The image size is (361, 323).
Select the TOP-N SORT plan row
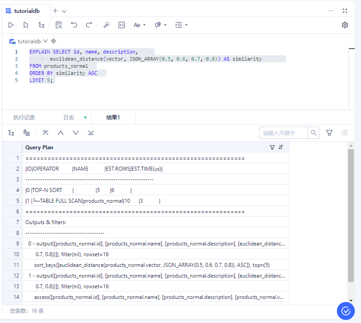[x=155, y=190]
